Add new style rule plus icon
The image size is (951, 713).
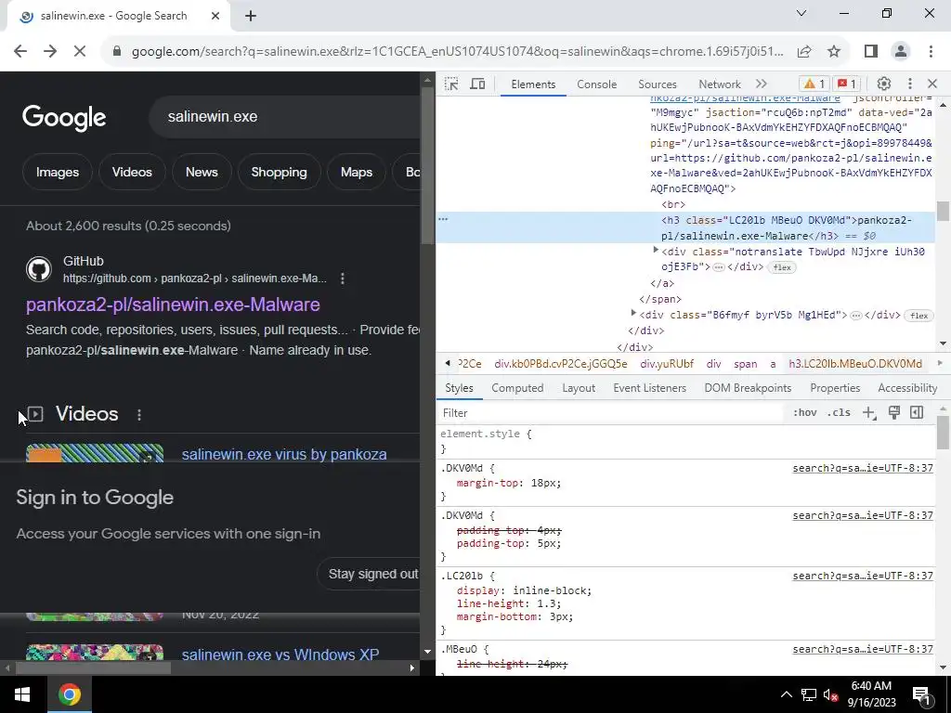tap(869, 413)
